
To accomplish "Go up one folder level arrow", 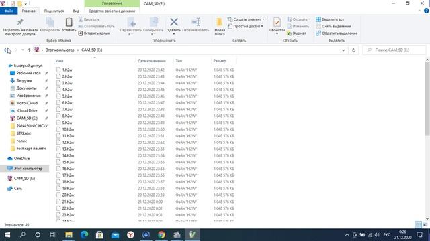I will 29,50.
